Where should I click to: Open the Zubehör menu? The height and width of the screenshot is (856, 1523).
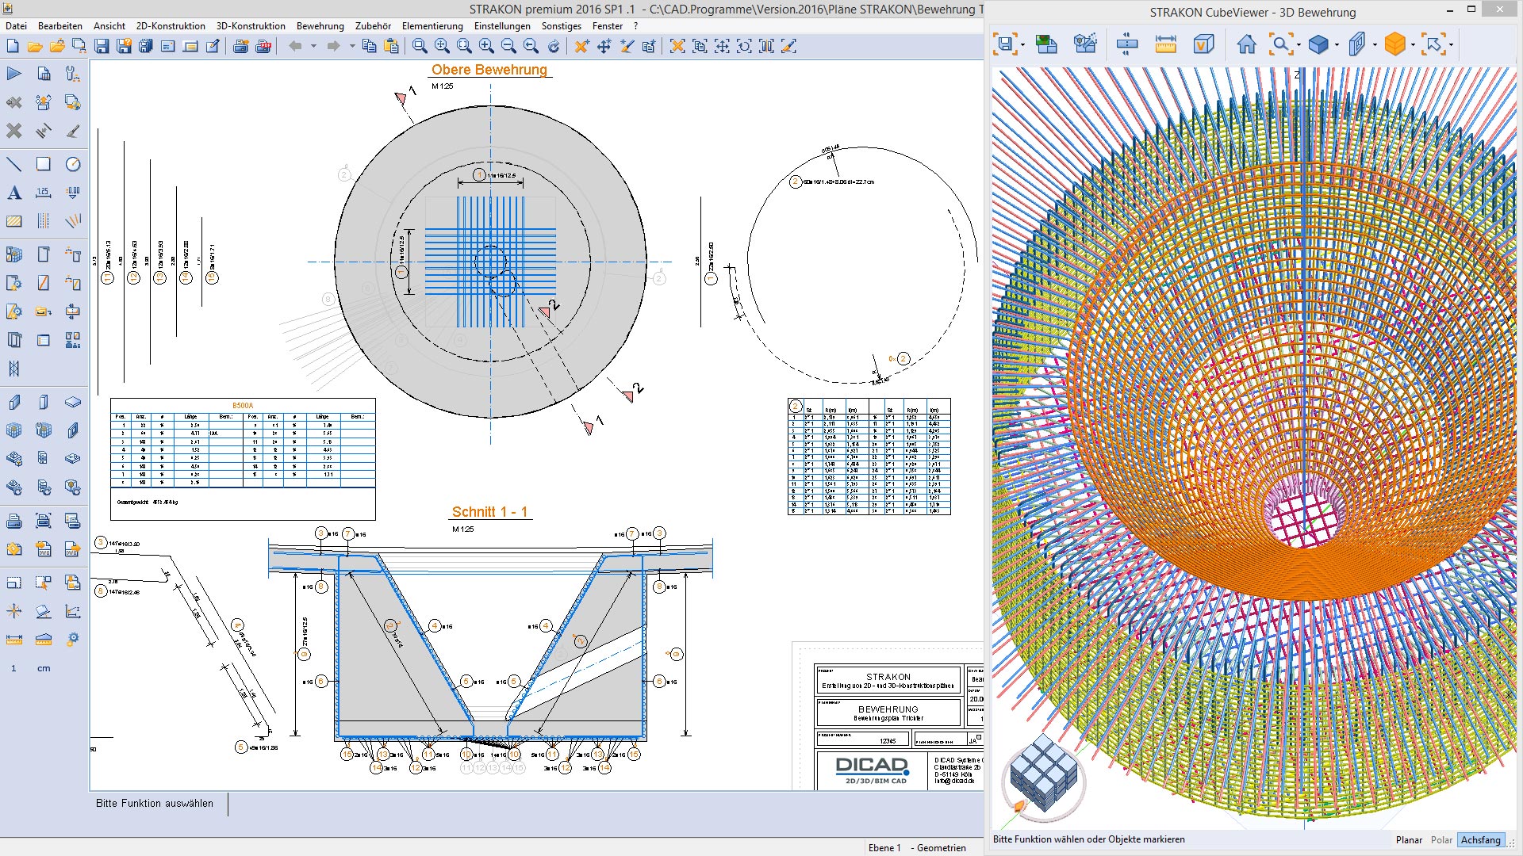(x=373, y=26)
